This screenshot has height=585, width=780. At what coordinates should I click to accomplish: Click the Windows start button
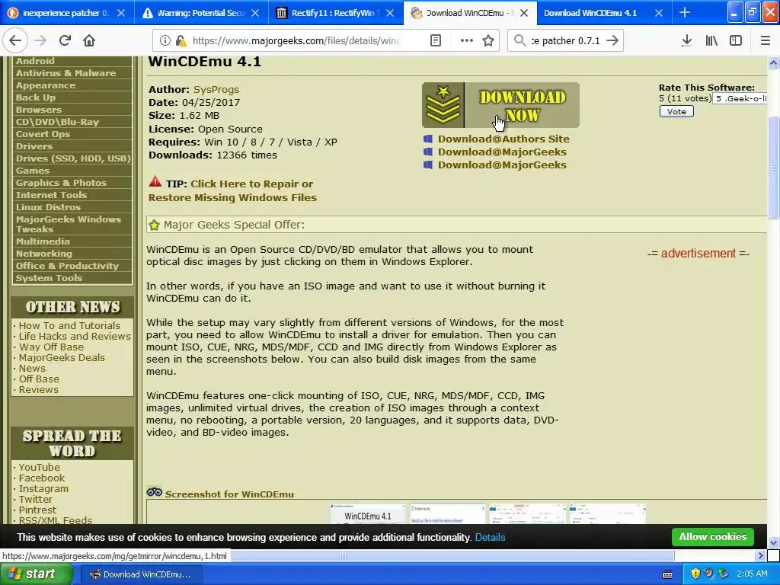point(36,574)
